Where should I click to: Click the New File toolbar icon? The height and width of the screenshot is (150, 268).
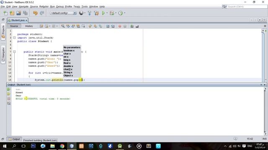click(5, 13)
